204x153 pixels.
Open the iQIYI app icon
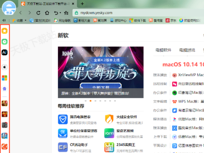(109, 133)
